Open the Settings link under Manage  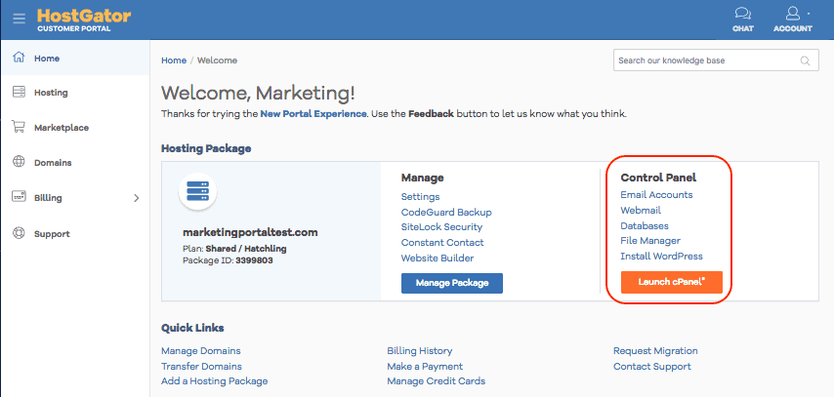point(420,197)
